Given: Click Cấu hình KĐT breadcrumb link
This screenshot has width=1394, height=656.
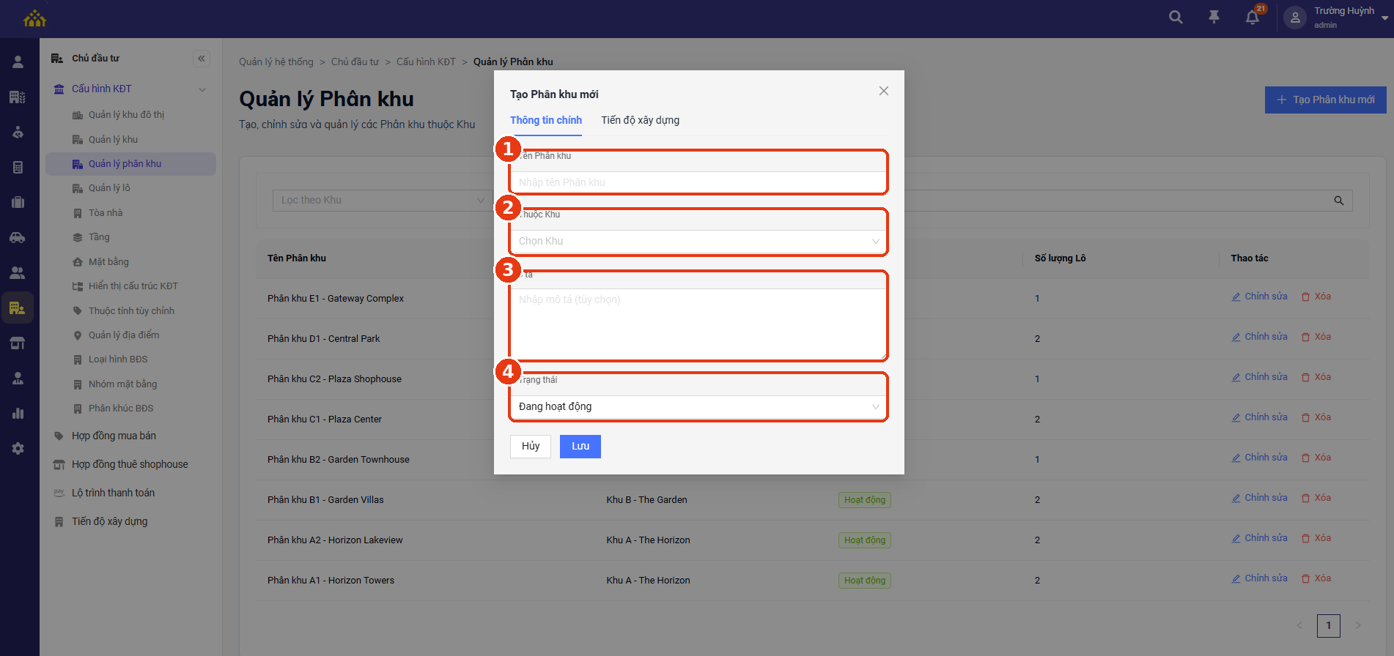Looking at the screenshot, I should coord(426,62).
